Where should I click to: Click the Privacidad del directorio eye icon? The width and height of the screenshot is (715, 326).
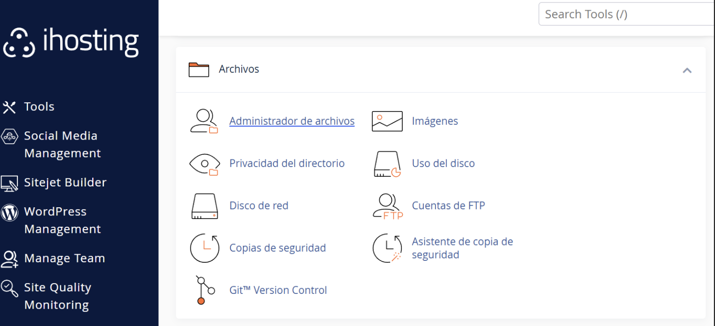(x=204, y=164)
